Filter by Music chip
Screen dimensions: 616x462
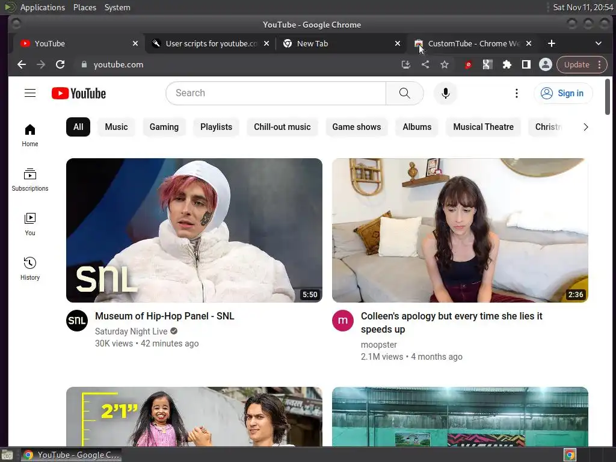(x=116, y=127)
